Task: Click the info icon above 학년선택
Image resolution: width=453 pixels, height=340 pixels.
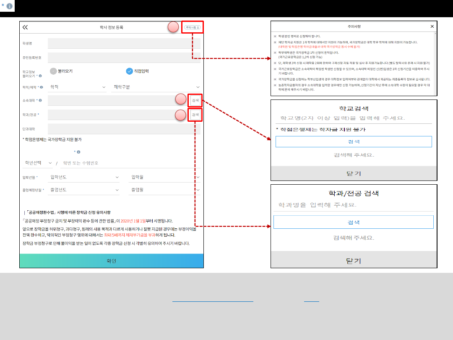Action: coord(78,152)
